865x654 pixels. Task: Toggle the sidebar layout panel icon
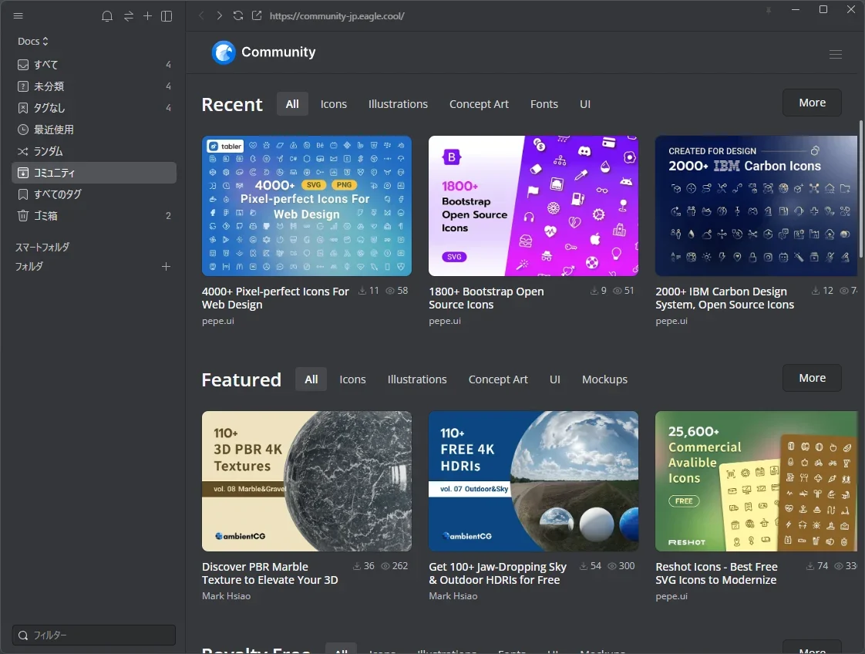click(x=167, y=16)
